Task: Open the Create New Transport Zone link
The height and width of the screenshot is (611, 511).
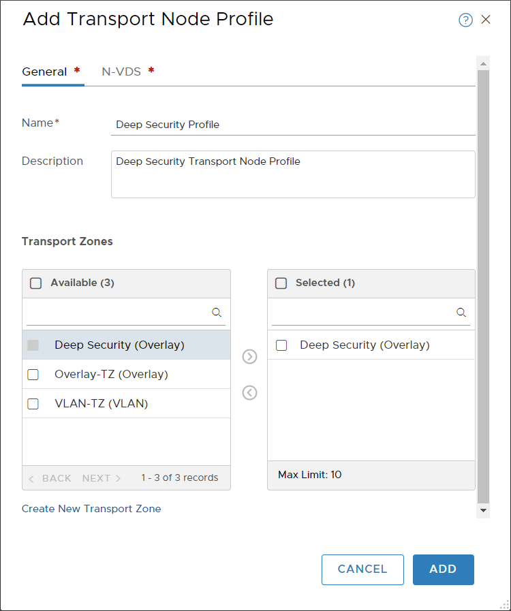Action: pos(91,509)
